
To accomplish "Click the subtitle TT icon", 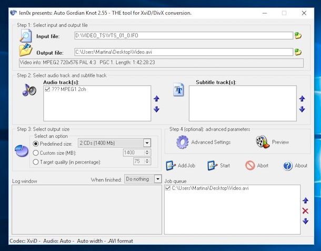I will pos(178,89).
